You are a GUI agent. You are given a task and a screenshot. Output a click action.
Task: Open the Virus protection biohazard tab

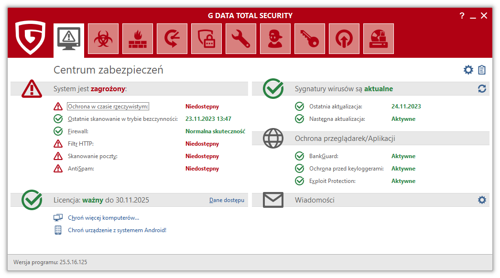pyautogui.click(x=103, y=39)
